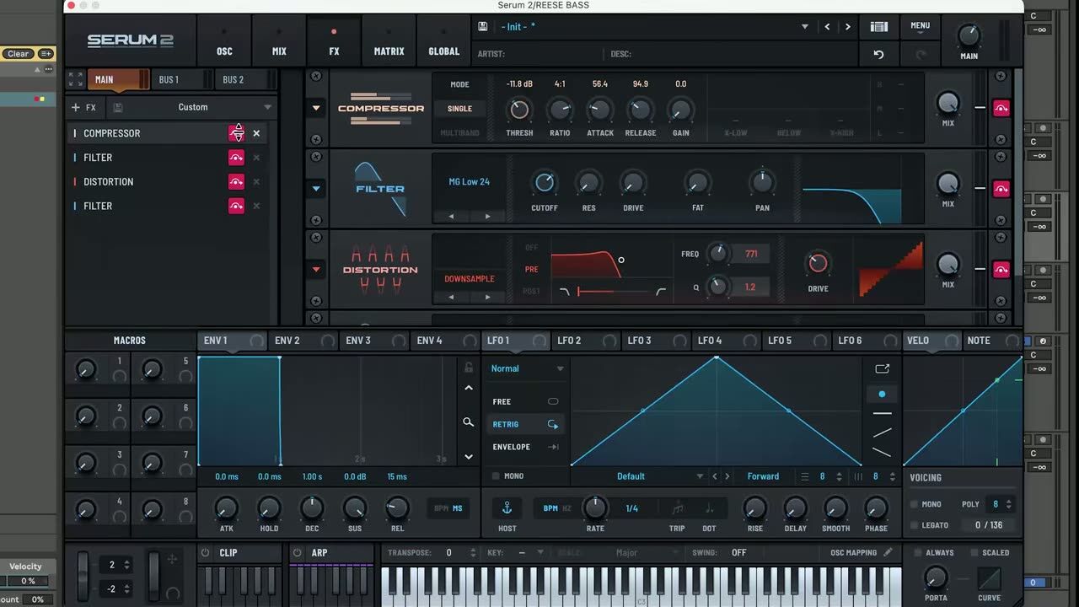Enable the LFO MONO checkbox
1079x607 pixels.
click(x=497, y=476)
